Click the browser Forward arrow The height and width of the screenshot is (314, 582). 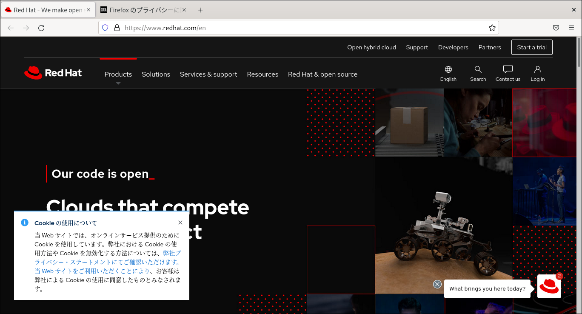click(26, 28)
